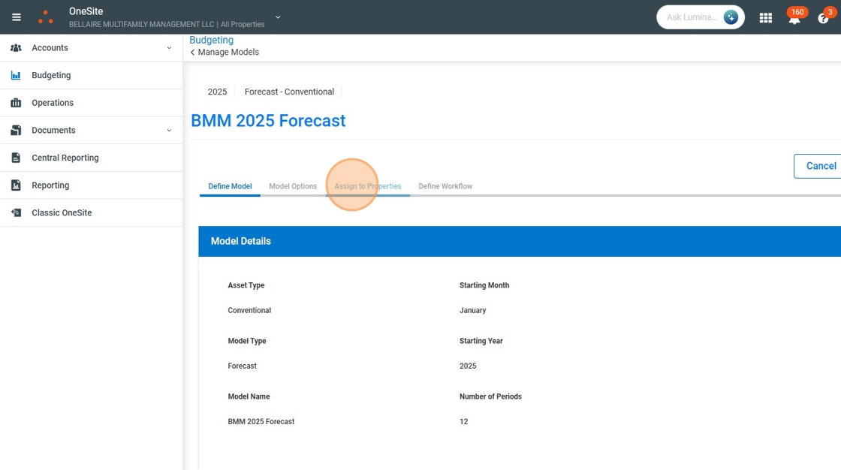Screen dimensions: 841x470
Task: Go back to Manage Models
Action: tap(225, 52)
